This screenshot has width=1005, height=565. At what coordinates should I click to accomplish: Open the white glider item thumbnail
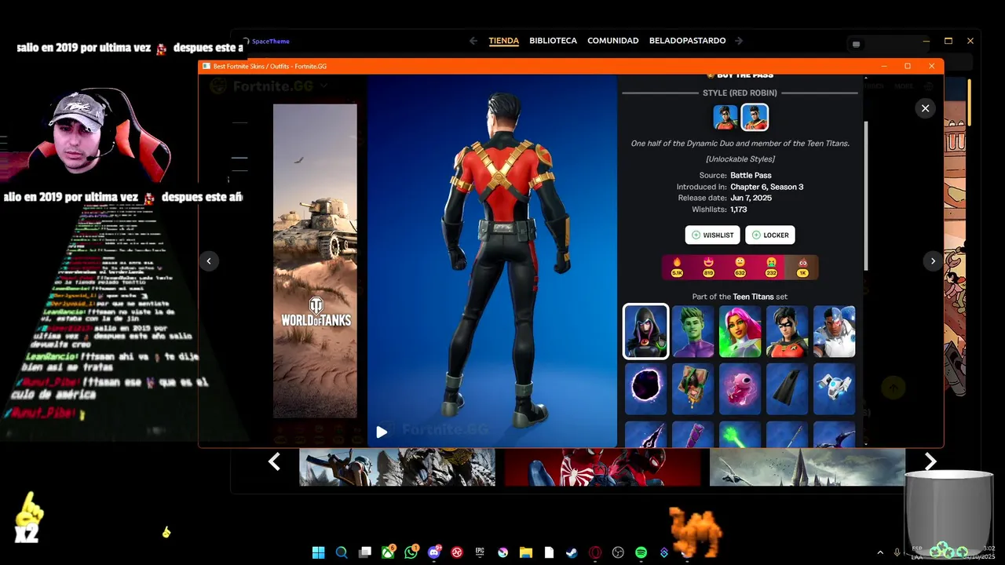[834, 388]
